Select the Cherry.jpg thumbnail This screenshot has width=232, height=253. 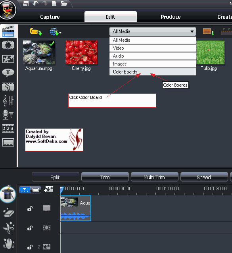click(81, 52)
